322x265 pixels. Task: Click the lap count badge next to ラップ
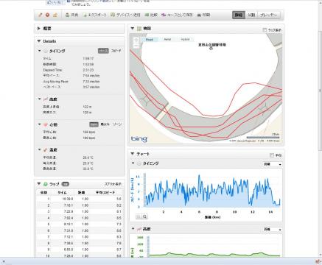coord(66,184)
